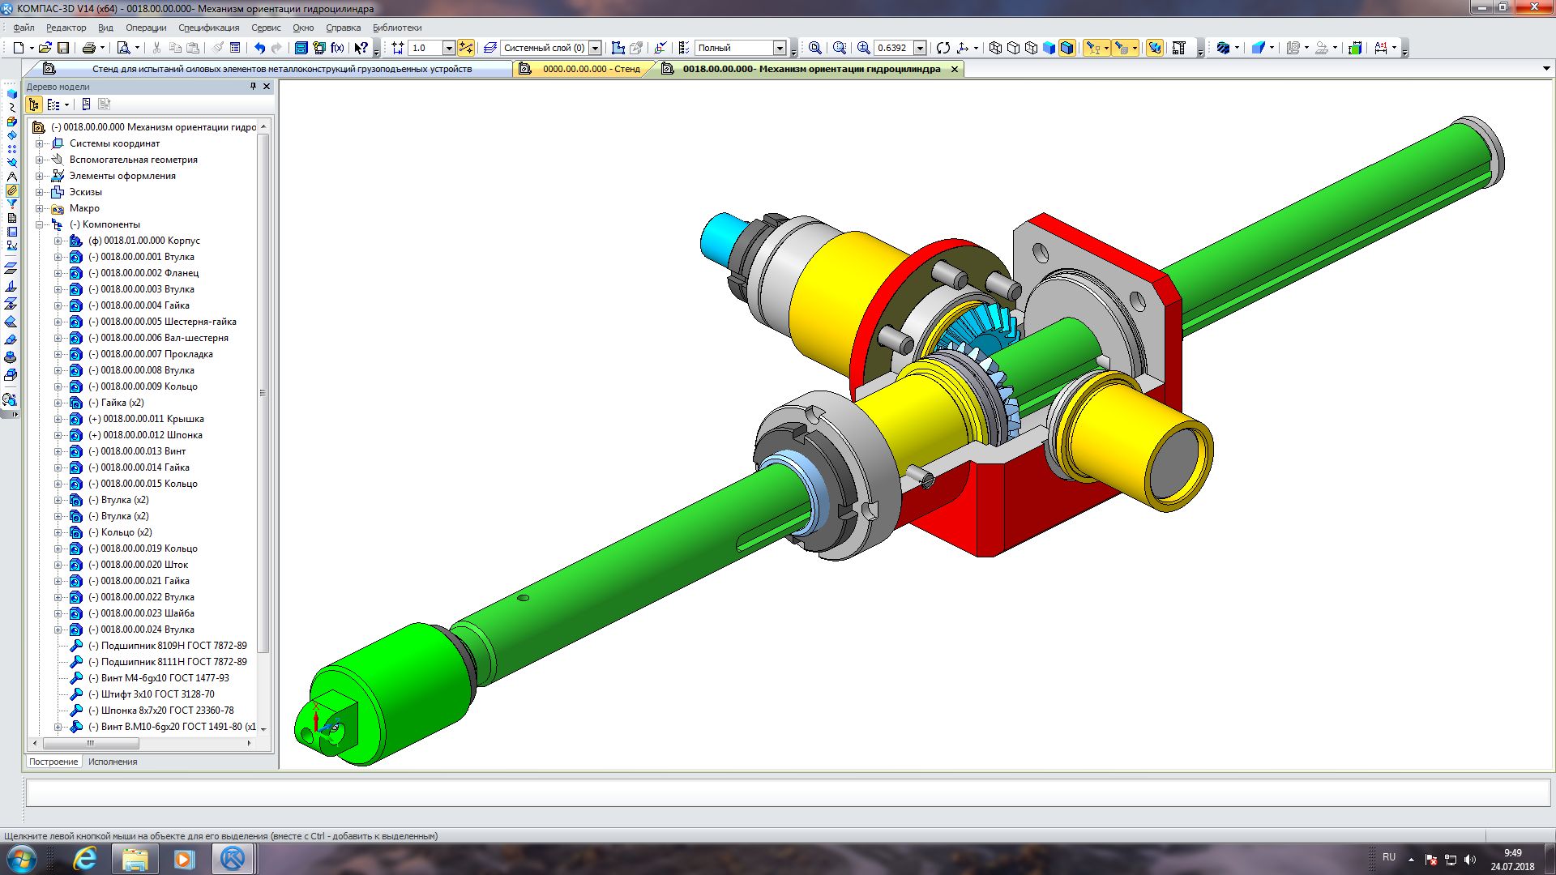Open the Операции menu
1556x875 pixels.
click(x=146, y=28)
